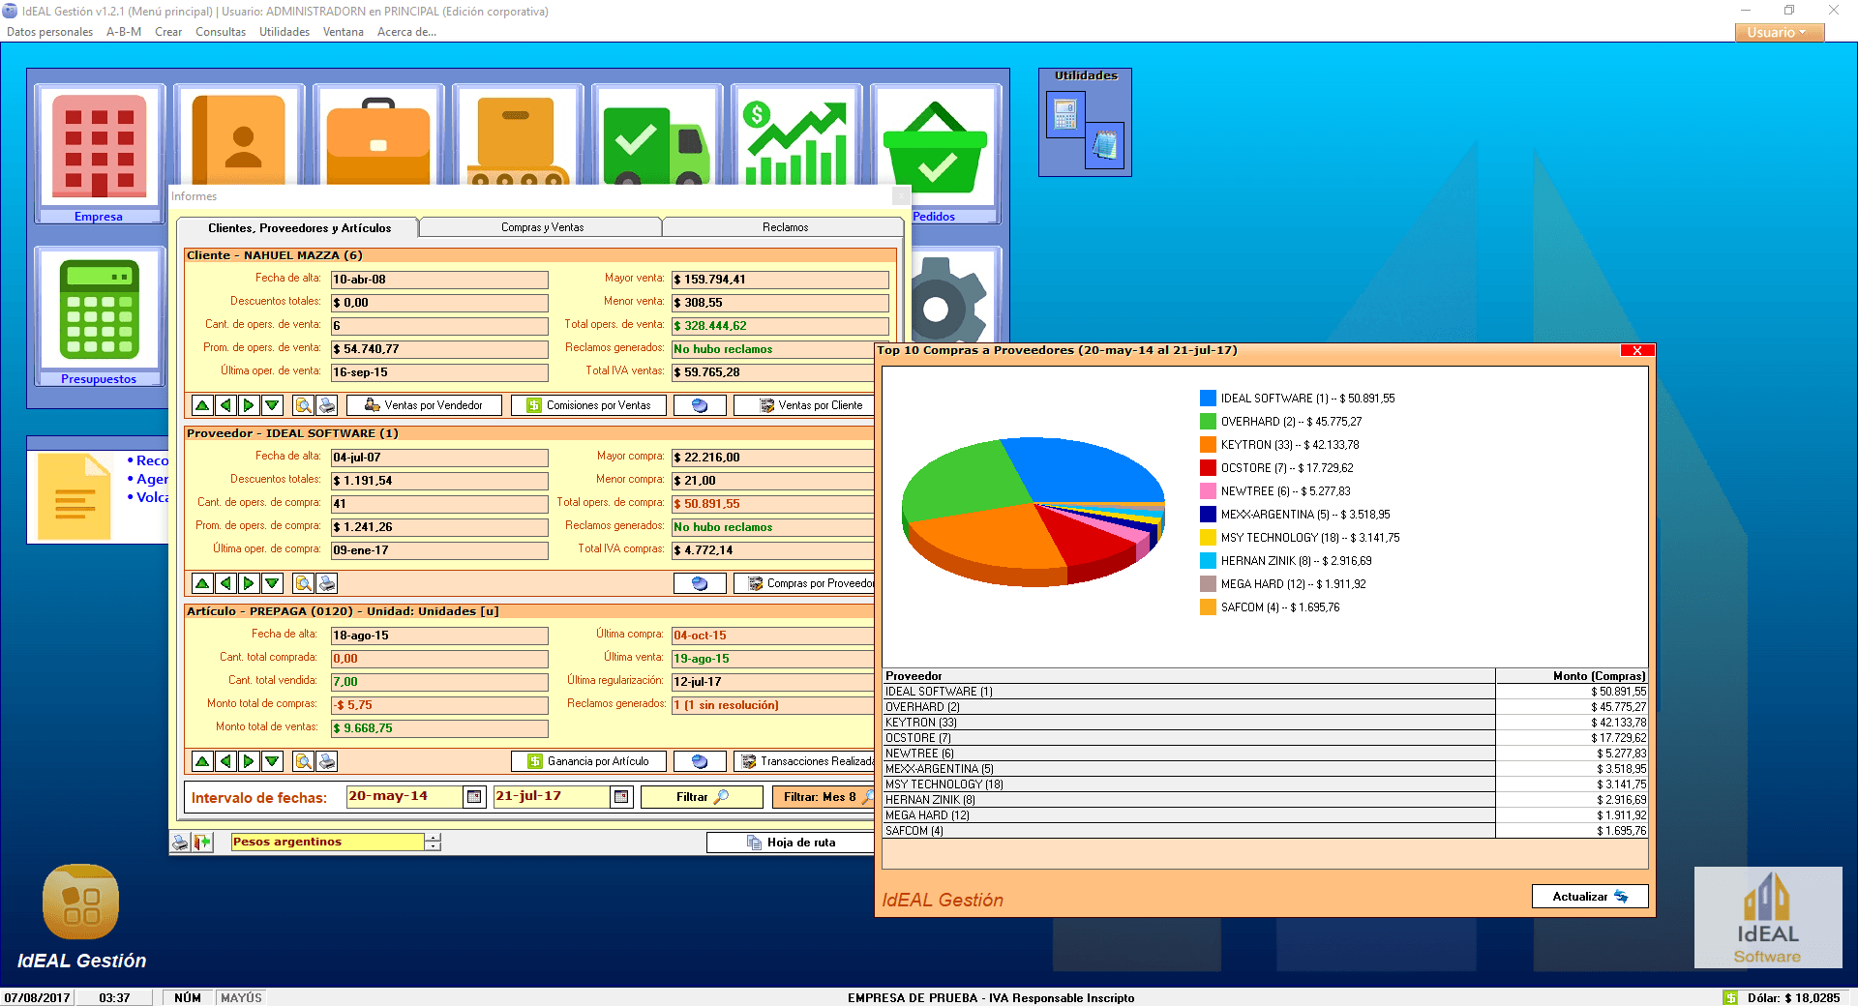Click blue IDEAL SOFTWARE legend swatch
Viewport: 1858px width, 1006px height.
coord(1208,399)
